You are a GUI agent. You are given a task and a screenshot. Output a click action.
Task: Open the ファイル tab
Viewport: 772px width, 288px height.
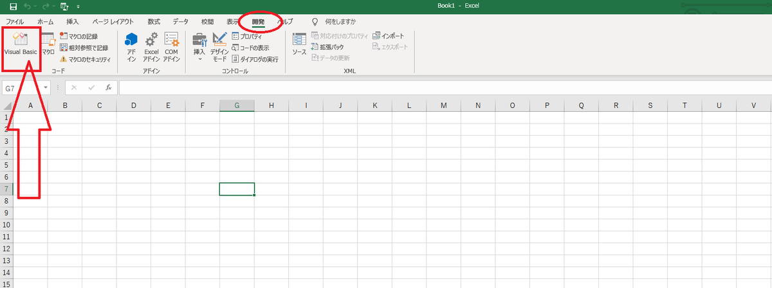coord(15,21)
